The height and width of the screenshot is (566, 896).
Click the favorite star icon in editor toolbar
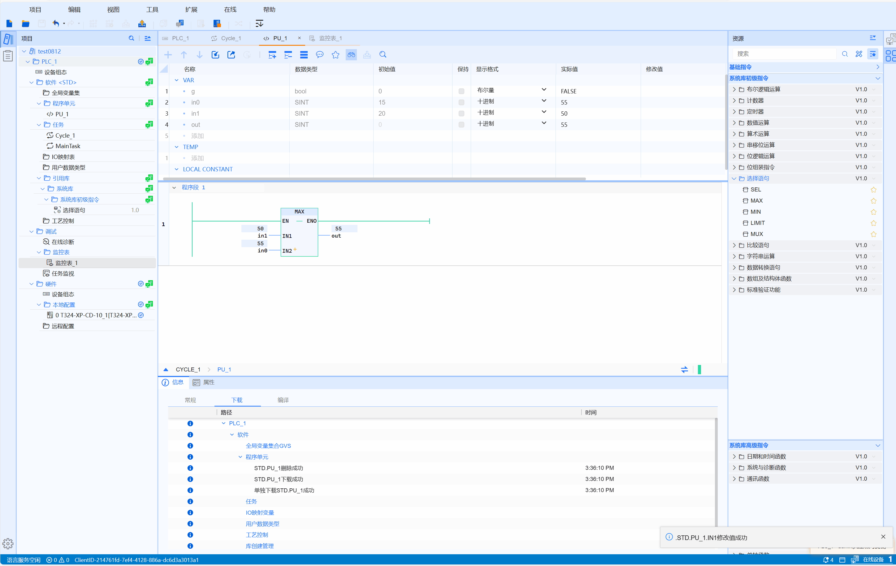[x=335, y=55]
